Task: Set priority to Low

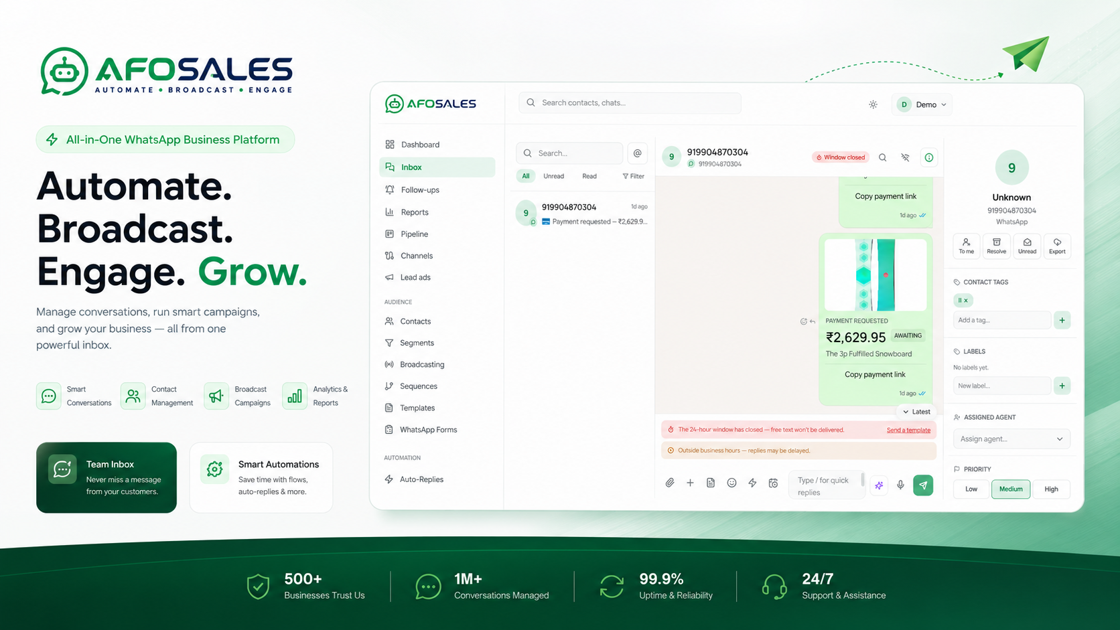Action: (x=971, y=489)
